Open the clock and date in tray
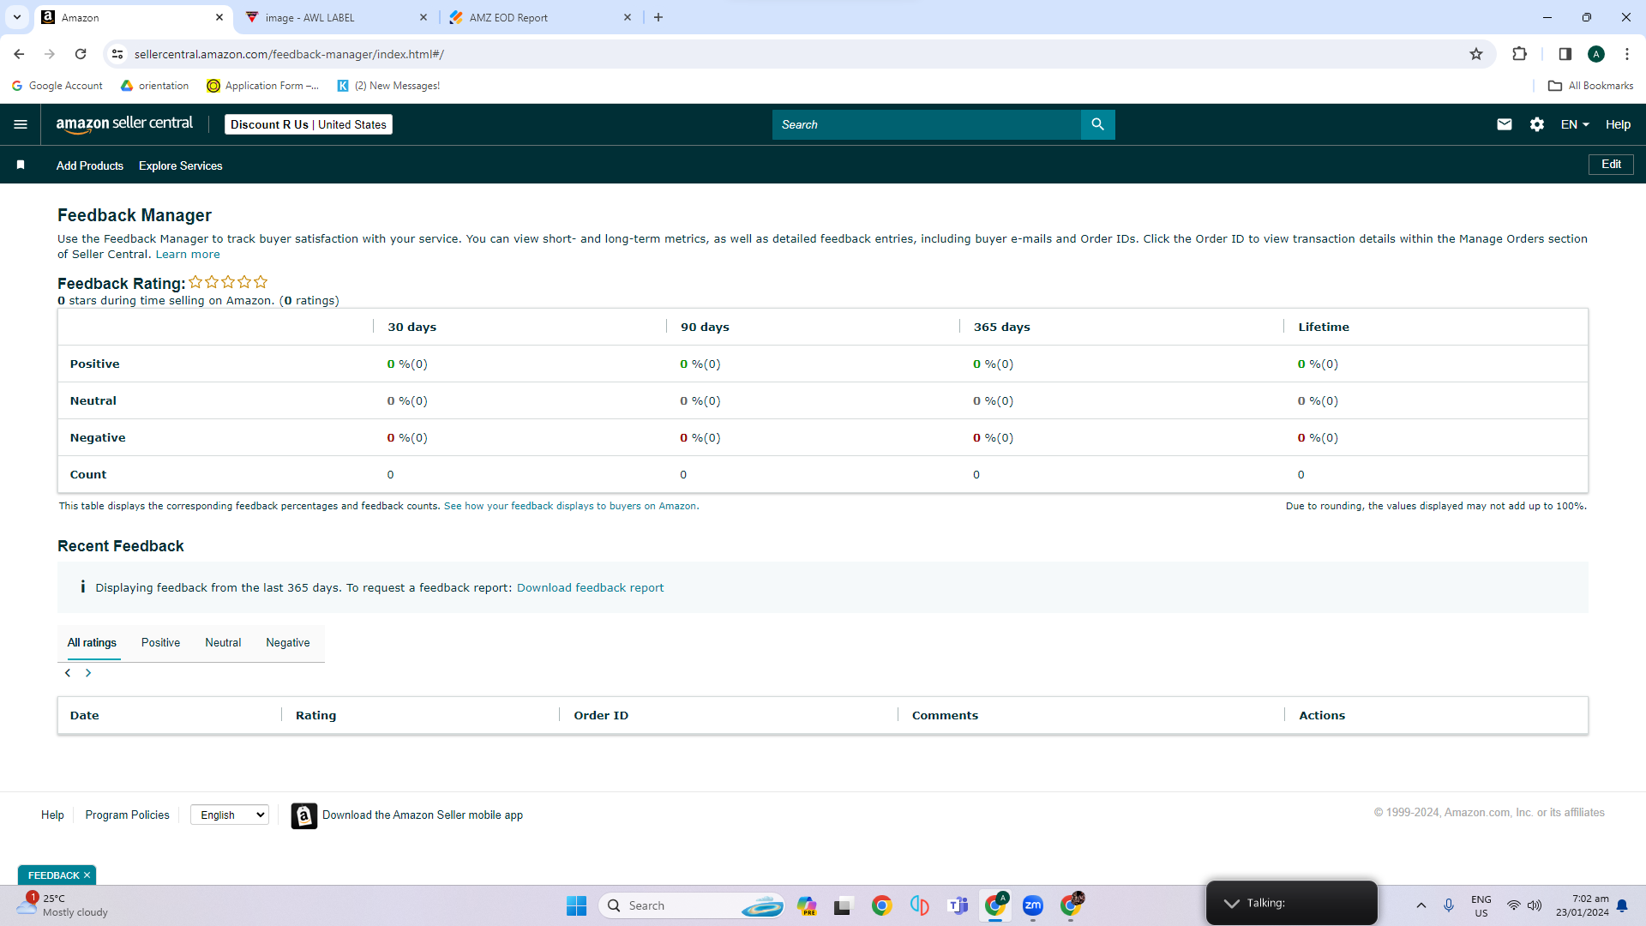Viewport: 1646px width, 926px height. [x=1583, y=905]
